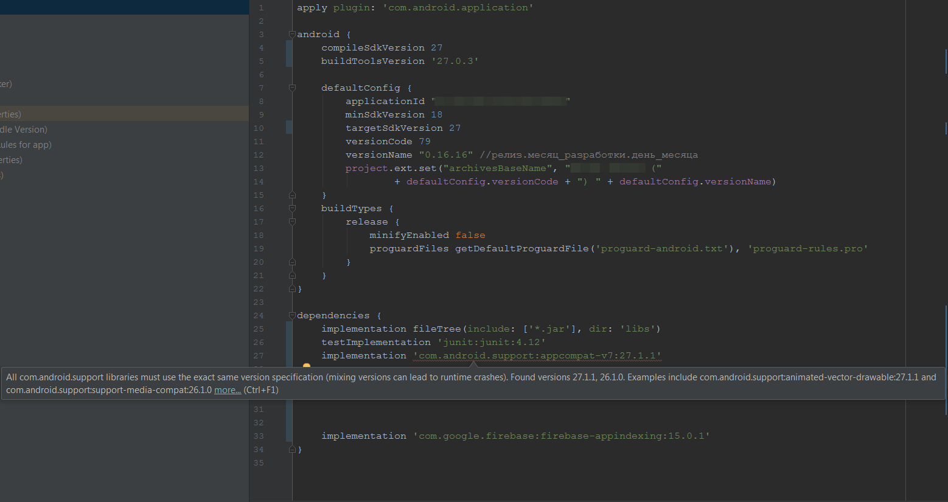This screenshot has width=948, height=502.
Task: Collapse the defaultConfig block fold marker
Action: click(x=292, y=88)
